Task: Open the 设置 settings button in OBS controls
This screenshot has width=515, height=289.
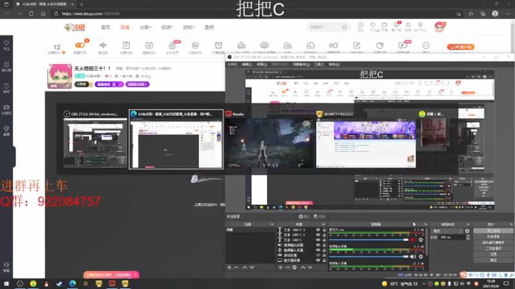Action: click(493, 254)
